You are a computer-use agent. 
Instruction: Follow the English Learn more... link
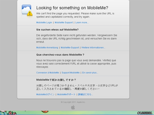pos(82,22)
